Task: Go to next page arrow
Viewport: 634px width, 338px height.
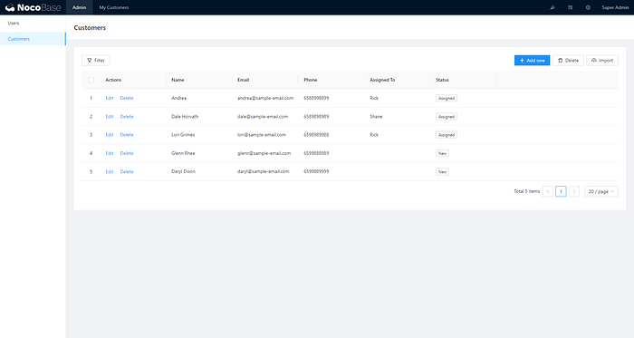Action: (x=574, y=191)
